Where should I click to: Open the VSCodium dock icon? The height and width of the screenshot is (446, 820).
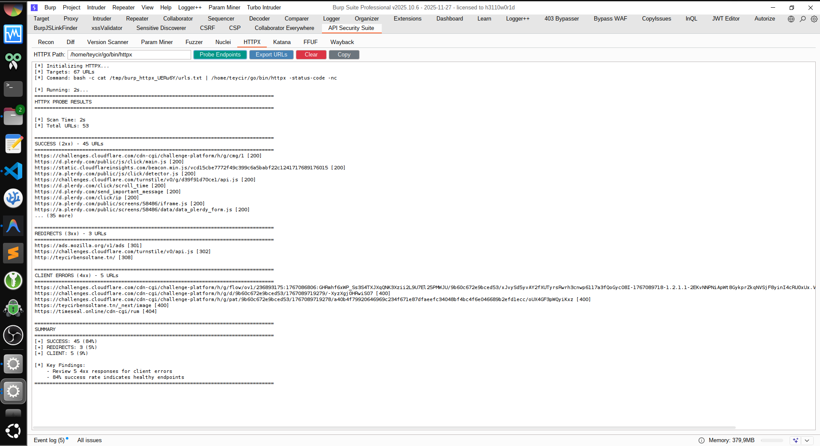pos(13,198)
